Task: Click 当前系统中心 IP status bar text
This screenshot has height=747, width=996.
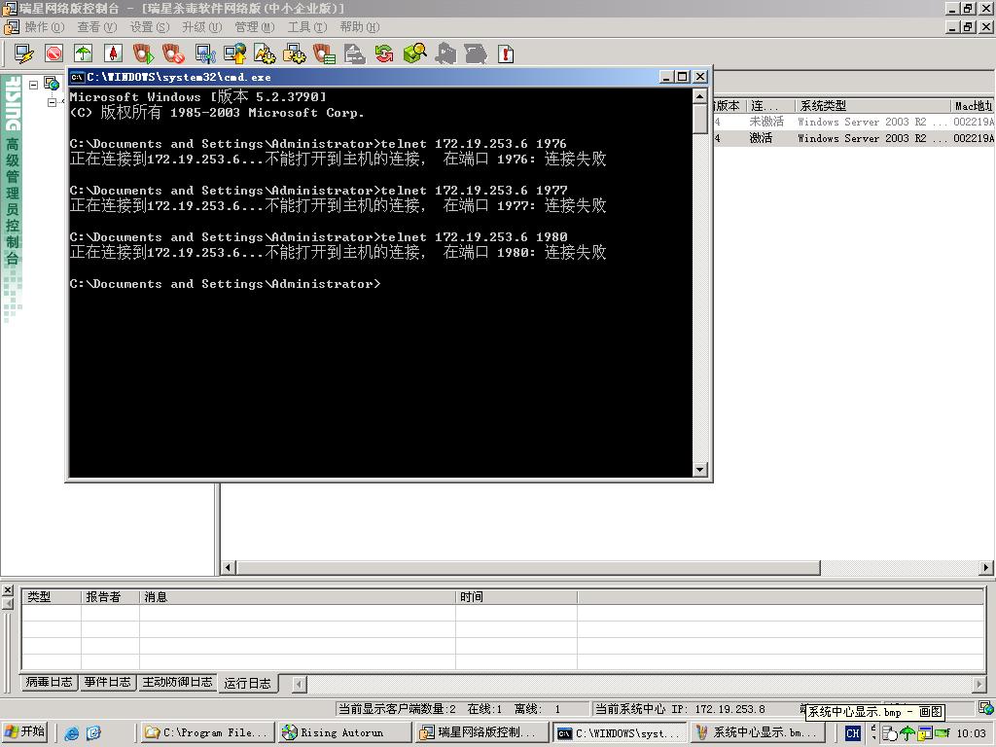Action: pyautogui.click(x=680, y=709)
